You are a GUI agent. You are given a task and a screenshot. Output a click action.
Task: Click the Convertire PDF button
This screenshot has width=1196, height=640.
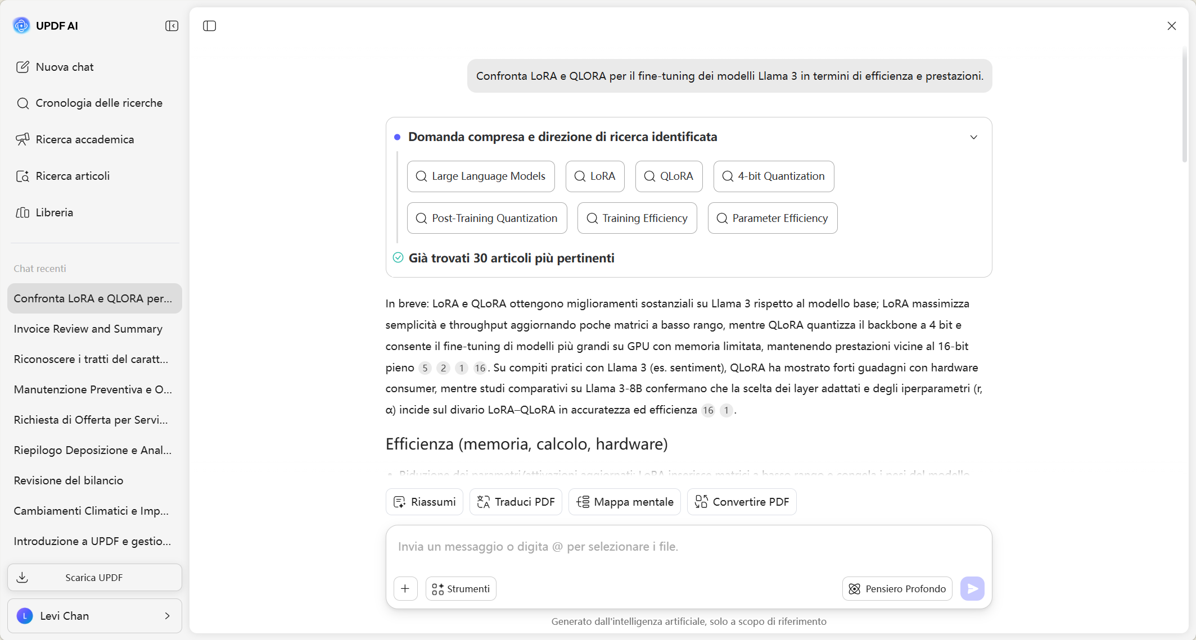(x=742, y=502)
